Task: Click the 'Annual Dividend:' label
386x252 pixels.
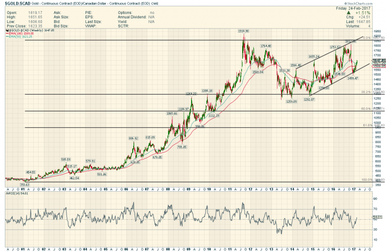Action: (x=132, y=17)
